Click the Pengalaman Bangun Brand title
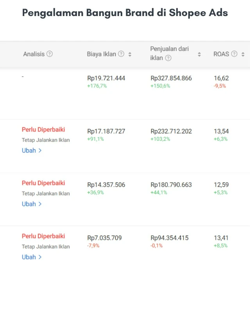The image size is (250, 313). (125, 13)
